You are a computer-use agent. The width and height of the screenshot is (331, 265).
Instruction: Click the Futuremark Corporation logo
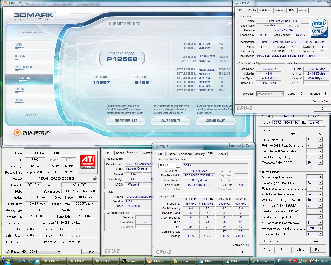tap(32, 132)
